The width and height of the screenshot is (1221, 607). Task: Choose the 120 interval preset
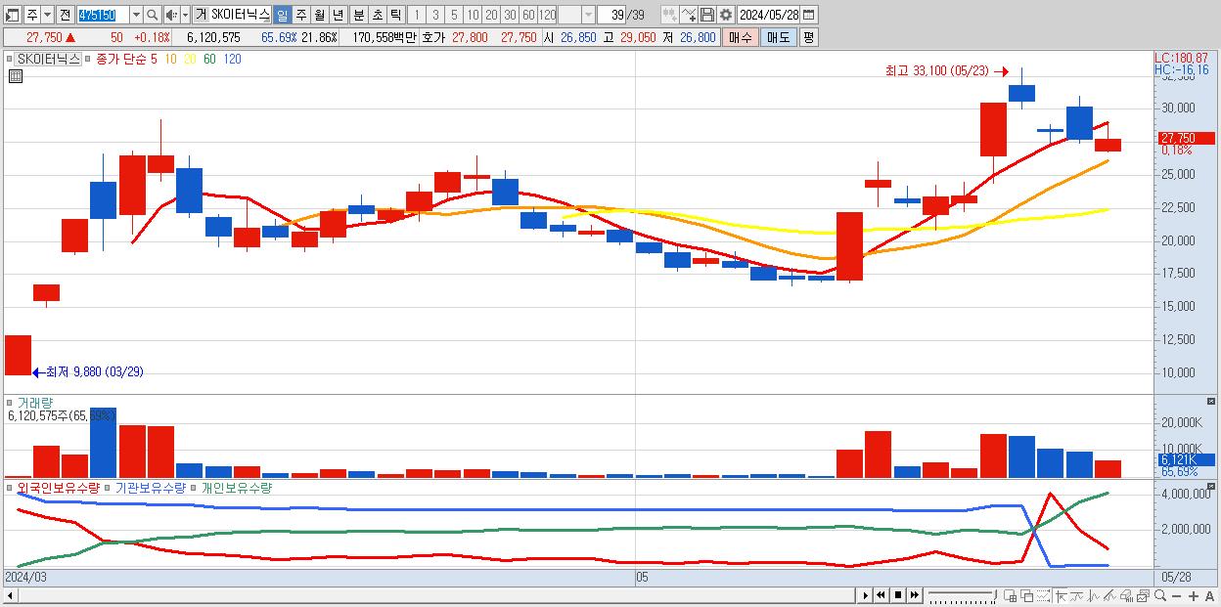[x=547, y=15]
